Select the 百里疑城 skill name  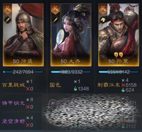coord(13,85)
